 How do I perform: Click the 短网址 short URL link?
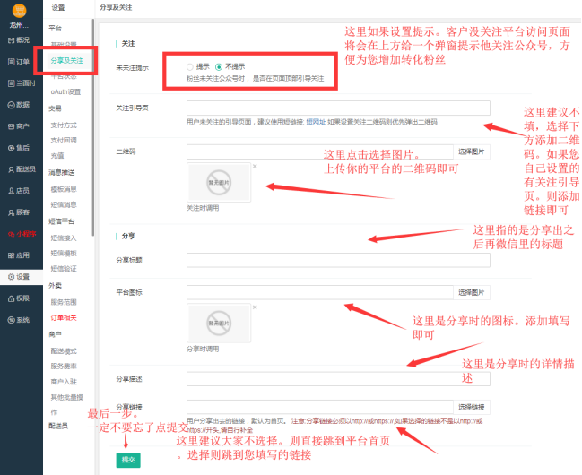pyautogui.click(x=316, y=122)
